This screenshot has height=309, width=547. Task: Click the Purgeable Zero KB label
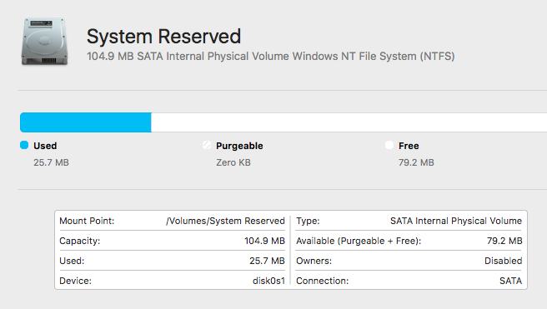pos(239,153)
